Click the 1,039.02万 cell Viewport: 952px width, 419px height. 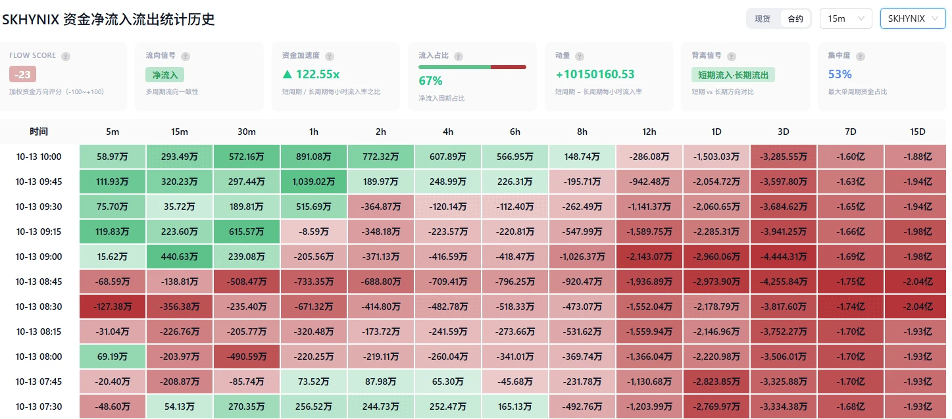(314, 182)
